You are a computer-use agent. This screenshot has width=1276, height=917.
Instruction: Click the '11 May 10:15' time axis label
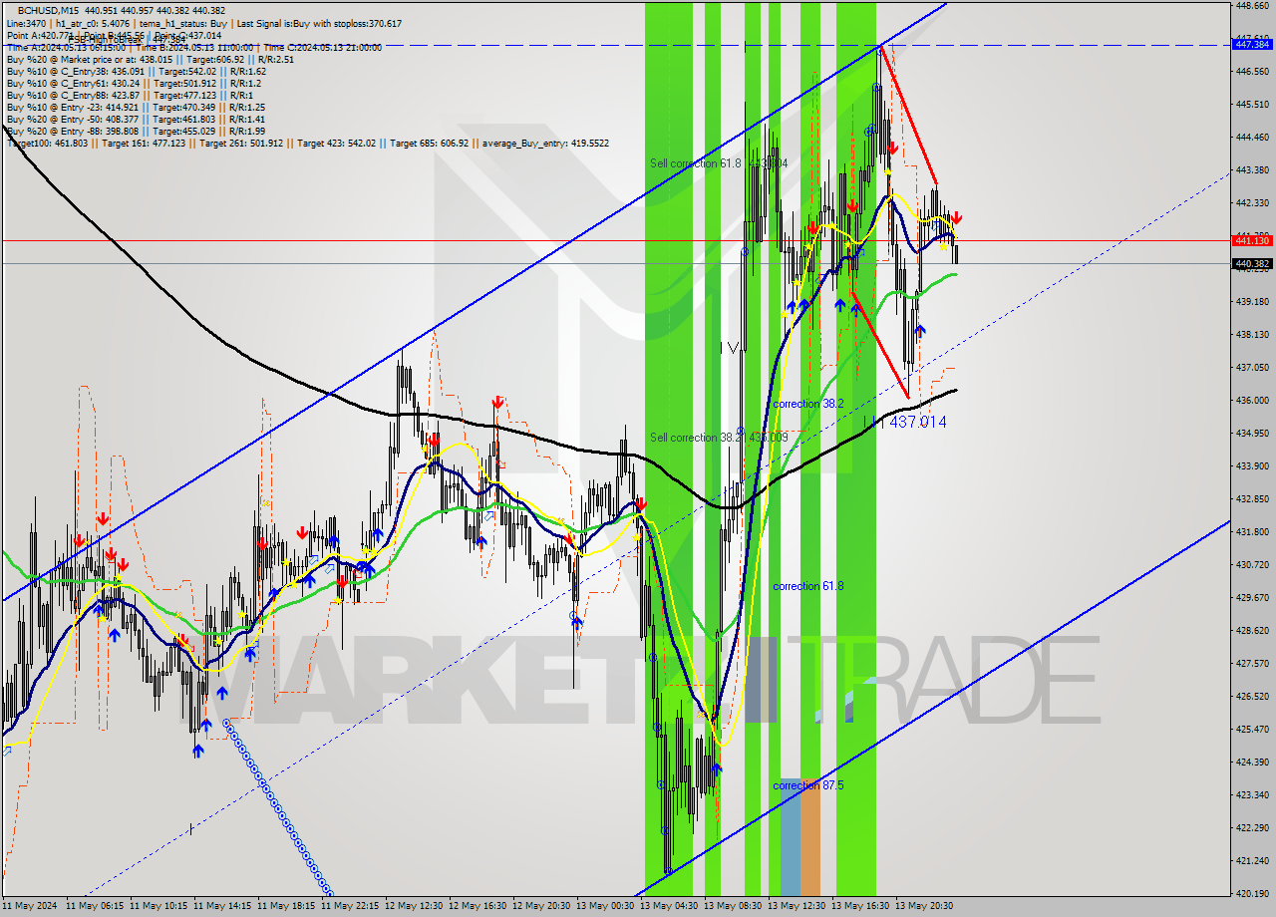(x=159, y=906)
